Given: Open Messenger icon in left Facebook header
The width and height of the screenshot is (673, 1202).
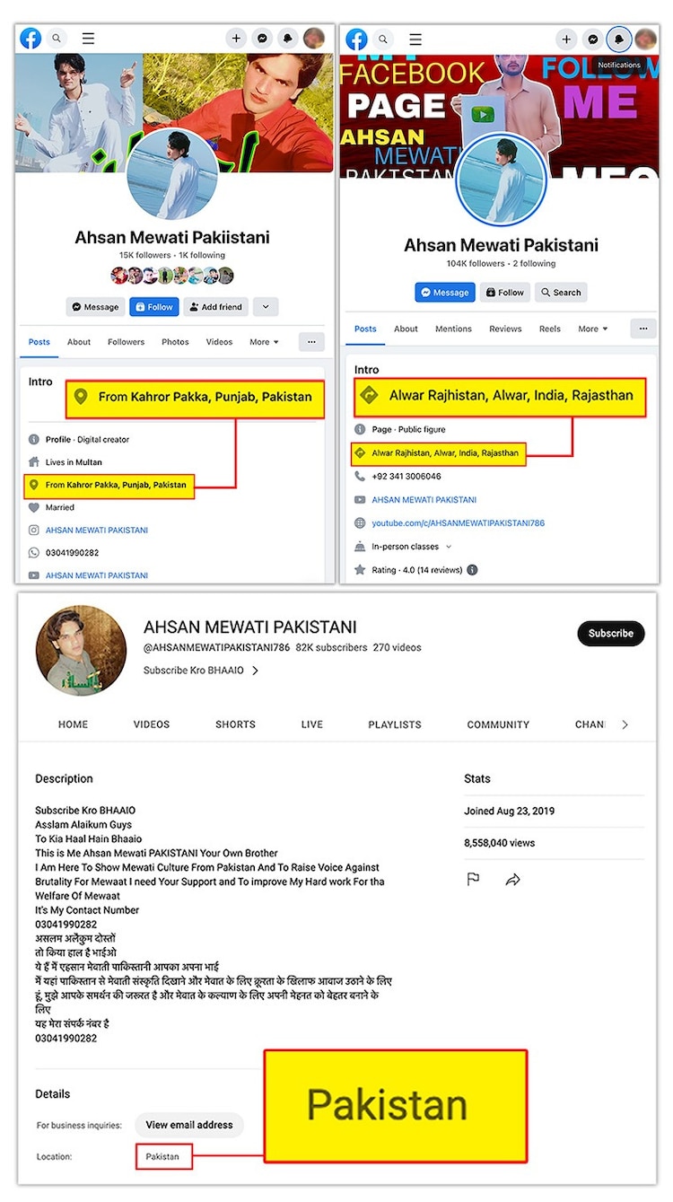Looking at the screenshot, I should 262,39.
